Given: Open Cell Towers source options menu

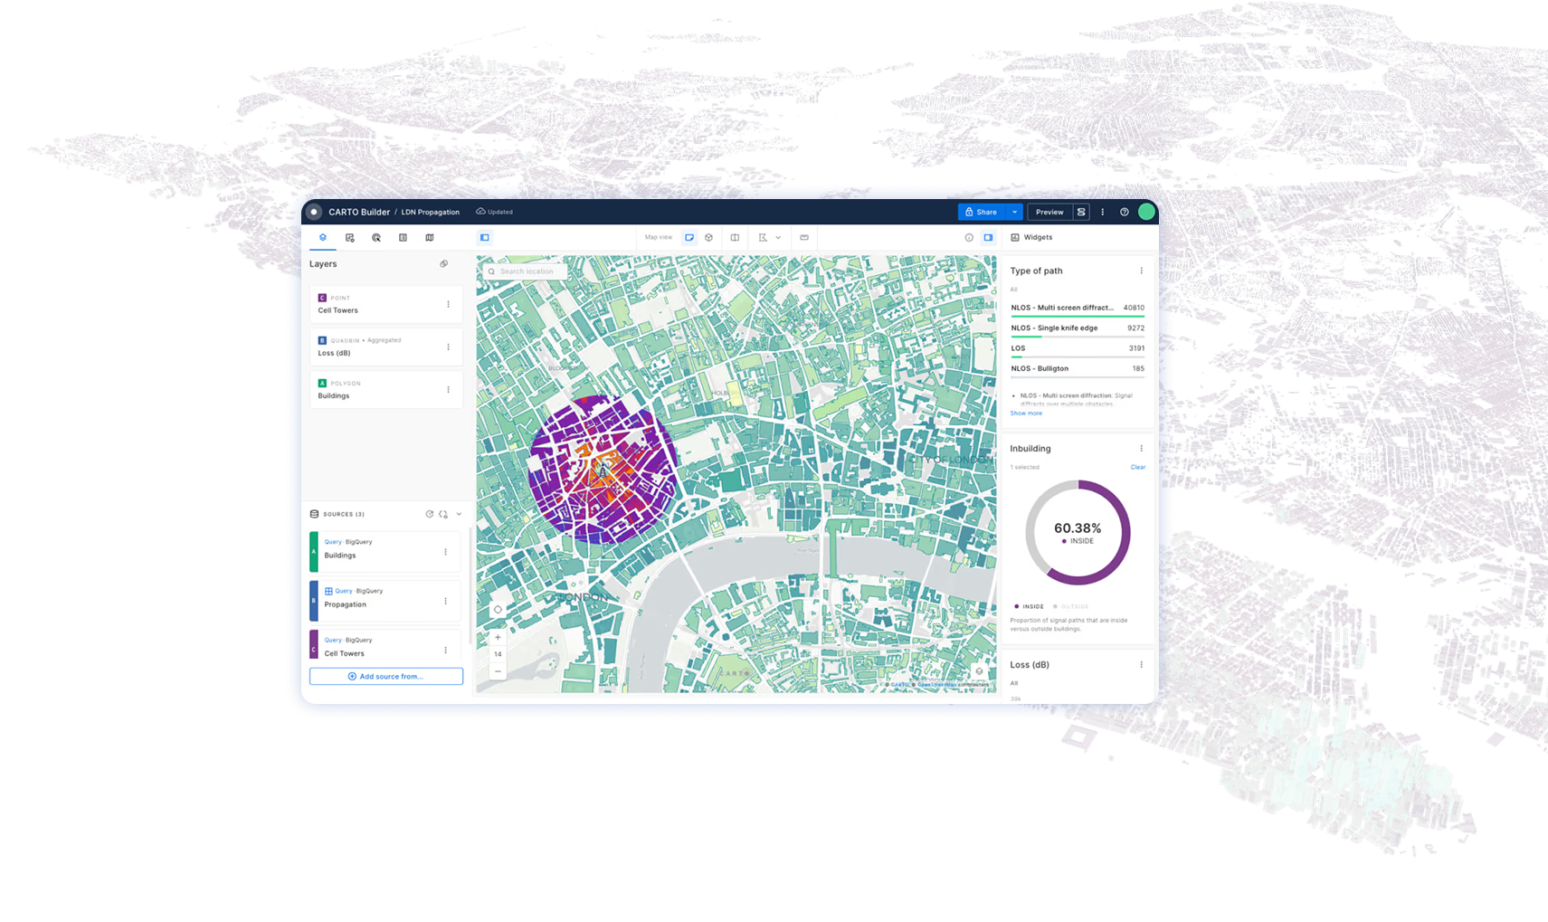Looking at the screenshot, I should [x=445, y=650].
